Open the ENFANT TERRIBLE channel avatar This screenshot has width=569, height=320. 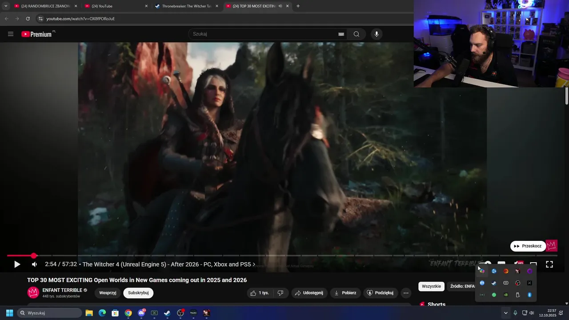[x=33, y=292]
